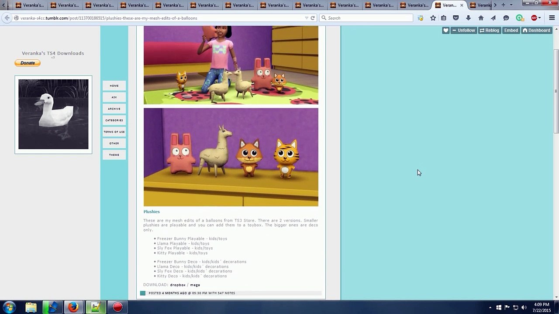Switch to the tab right of active tab

click(x=480, y=5)
